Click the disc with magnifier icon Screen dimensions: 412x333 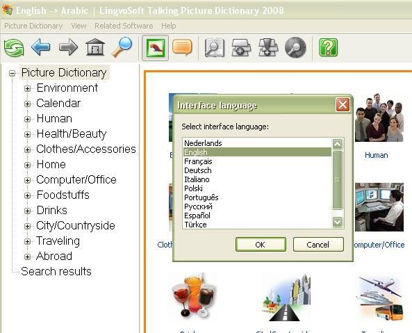tap(295, 47)
